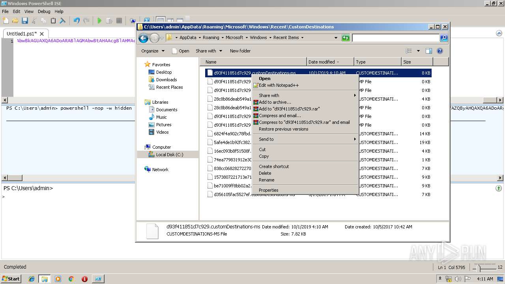Choose Add to archive... from context menu
The width and height of the screenshot is (505, 284).
[x=305, y=102]
